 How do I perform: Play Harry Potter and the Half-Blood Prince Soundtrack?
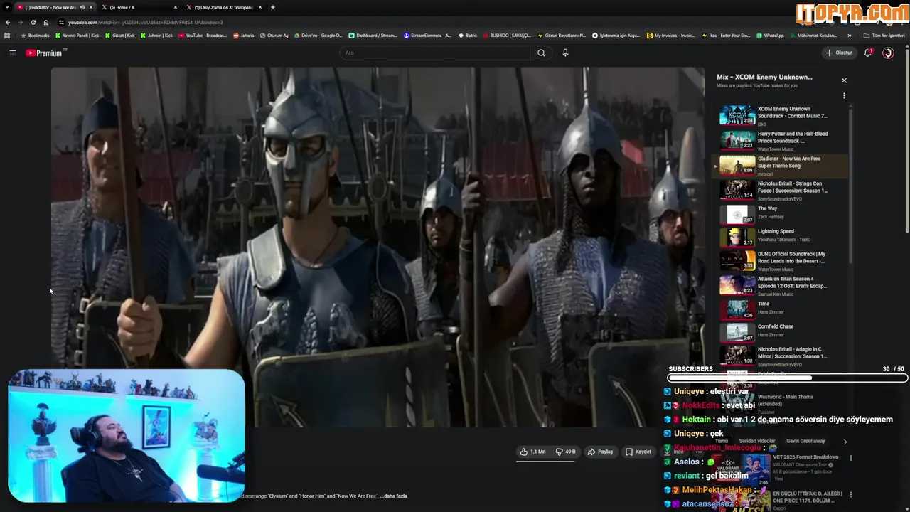[781, 141]
